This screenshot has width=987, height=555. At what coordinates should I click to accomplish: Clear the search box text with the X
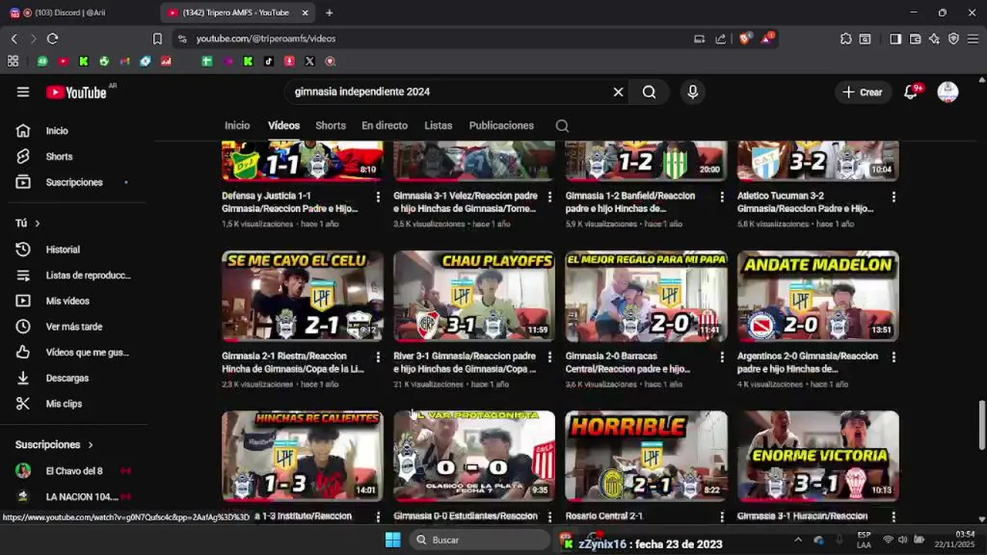pyautogui.click(x=618, y=92)
